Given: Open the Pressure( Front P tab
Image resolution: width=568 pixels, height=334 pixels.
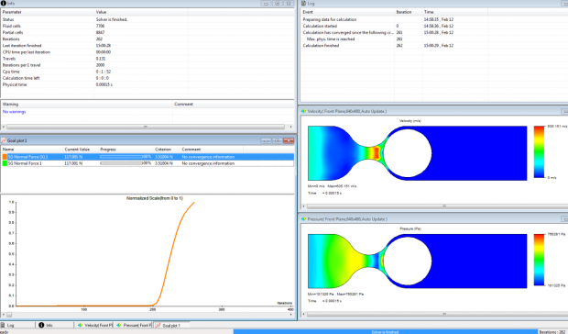Looking at the screenshot, I should coord(134,325).
